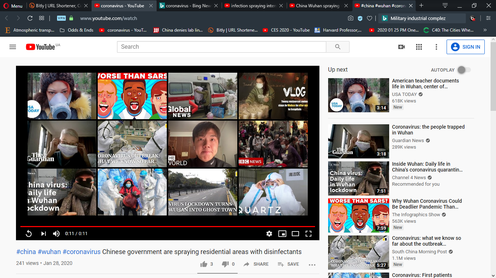Add page to bookmarks with heart icon
Screen dimensions: 496x278
click(x=370, y=18)
